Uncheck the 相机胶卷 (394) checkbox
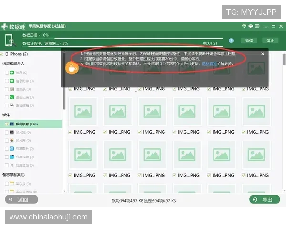This screenshot has height=229, width=286. coord(7,124)
